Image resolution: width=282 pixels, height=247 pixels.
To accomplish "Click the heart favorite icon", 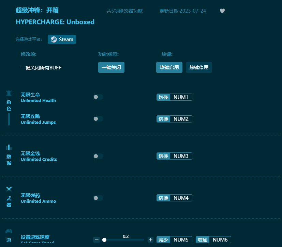I will pos(222,11).
